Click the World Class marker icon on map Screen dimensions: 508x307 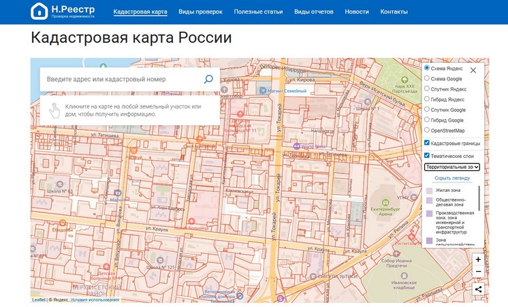pos(296,146)
